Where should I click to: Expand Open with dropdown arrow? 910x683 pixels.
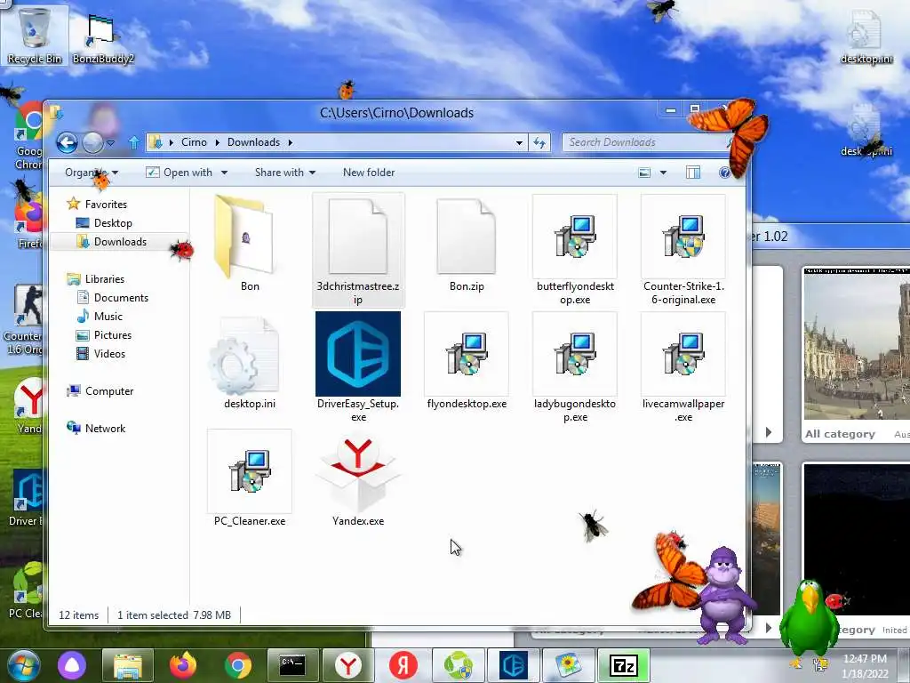click(x=224, y=173)
